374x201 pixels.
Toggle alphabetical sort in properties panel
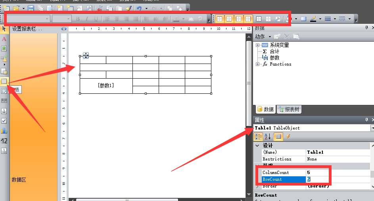pyautogui.click(x=268, y=137)
